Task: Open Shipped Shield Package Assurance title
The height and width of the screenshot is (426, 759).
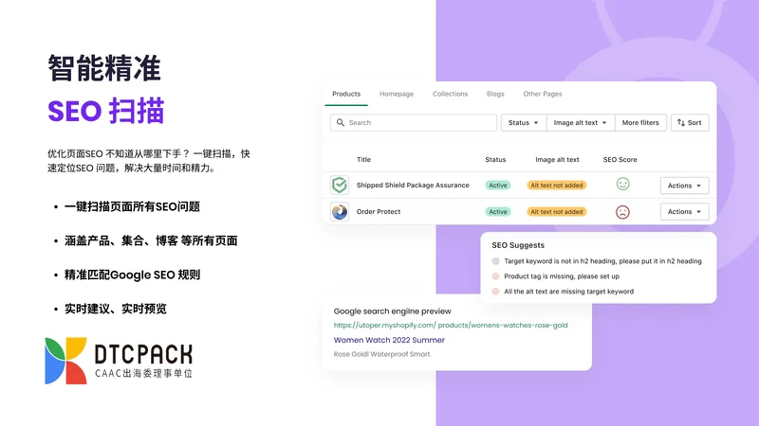Action: click(x=413, y=185)
